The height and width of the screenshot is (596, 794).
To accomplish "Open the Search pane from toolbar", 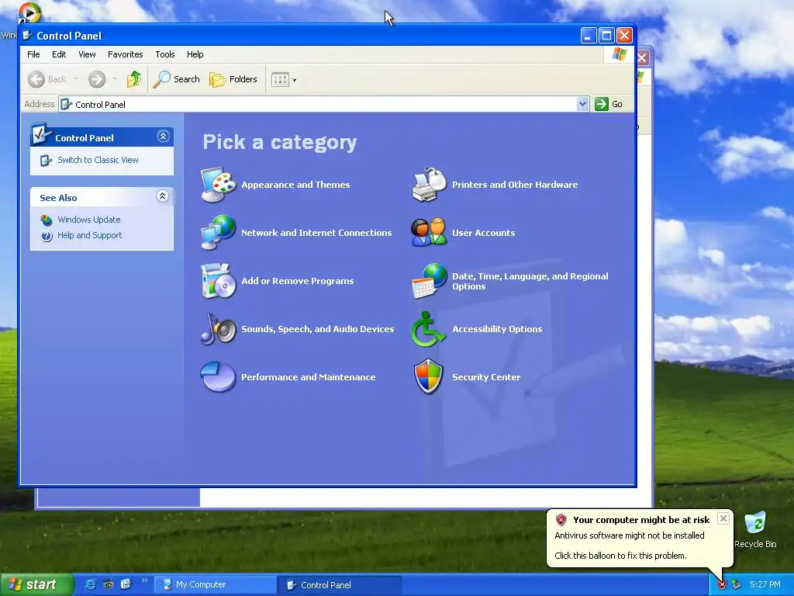I will pos(177,79).
